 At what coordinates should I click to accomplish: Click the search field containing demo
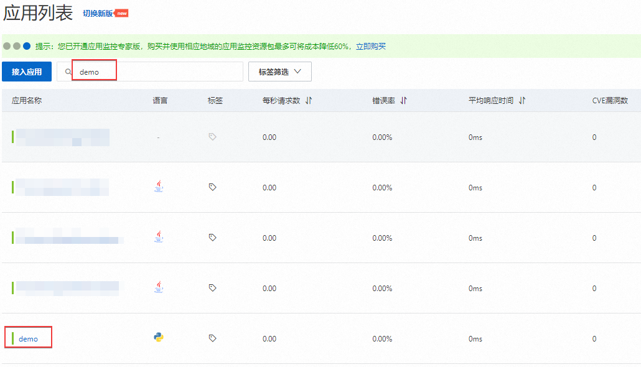(x=149, y=72)
